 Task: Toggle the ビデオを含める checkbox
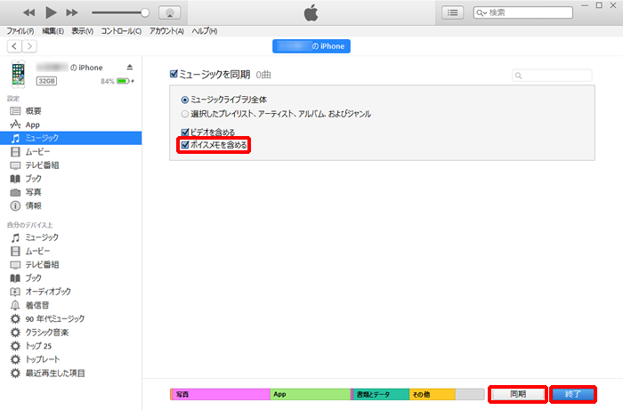(185, 133)
